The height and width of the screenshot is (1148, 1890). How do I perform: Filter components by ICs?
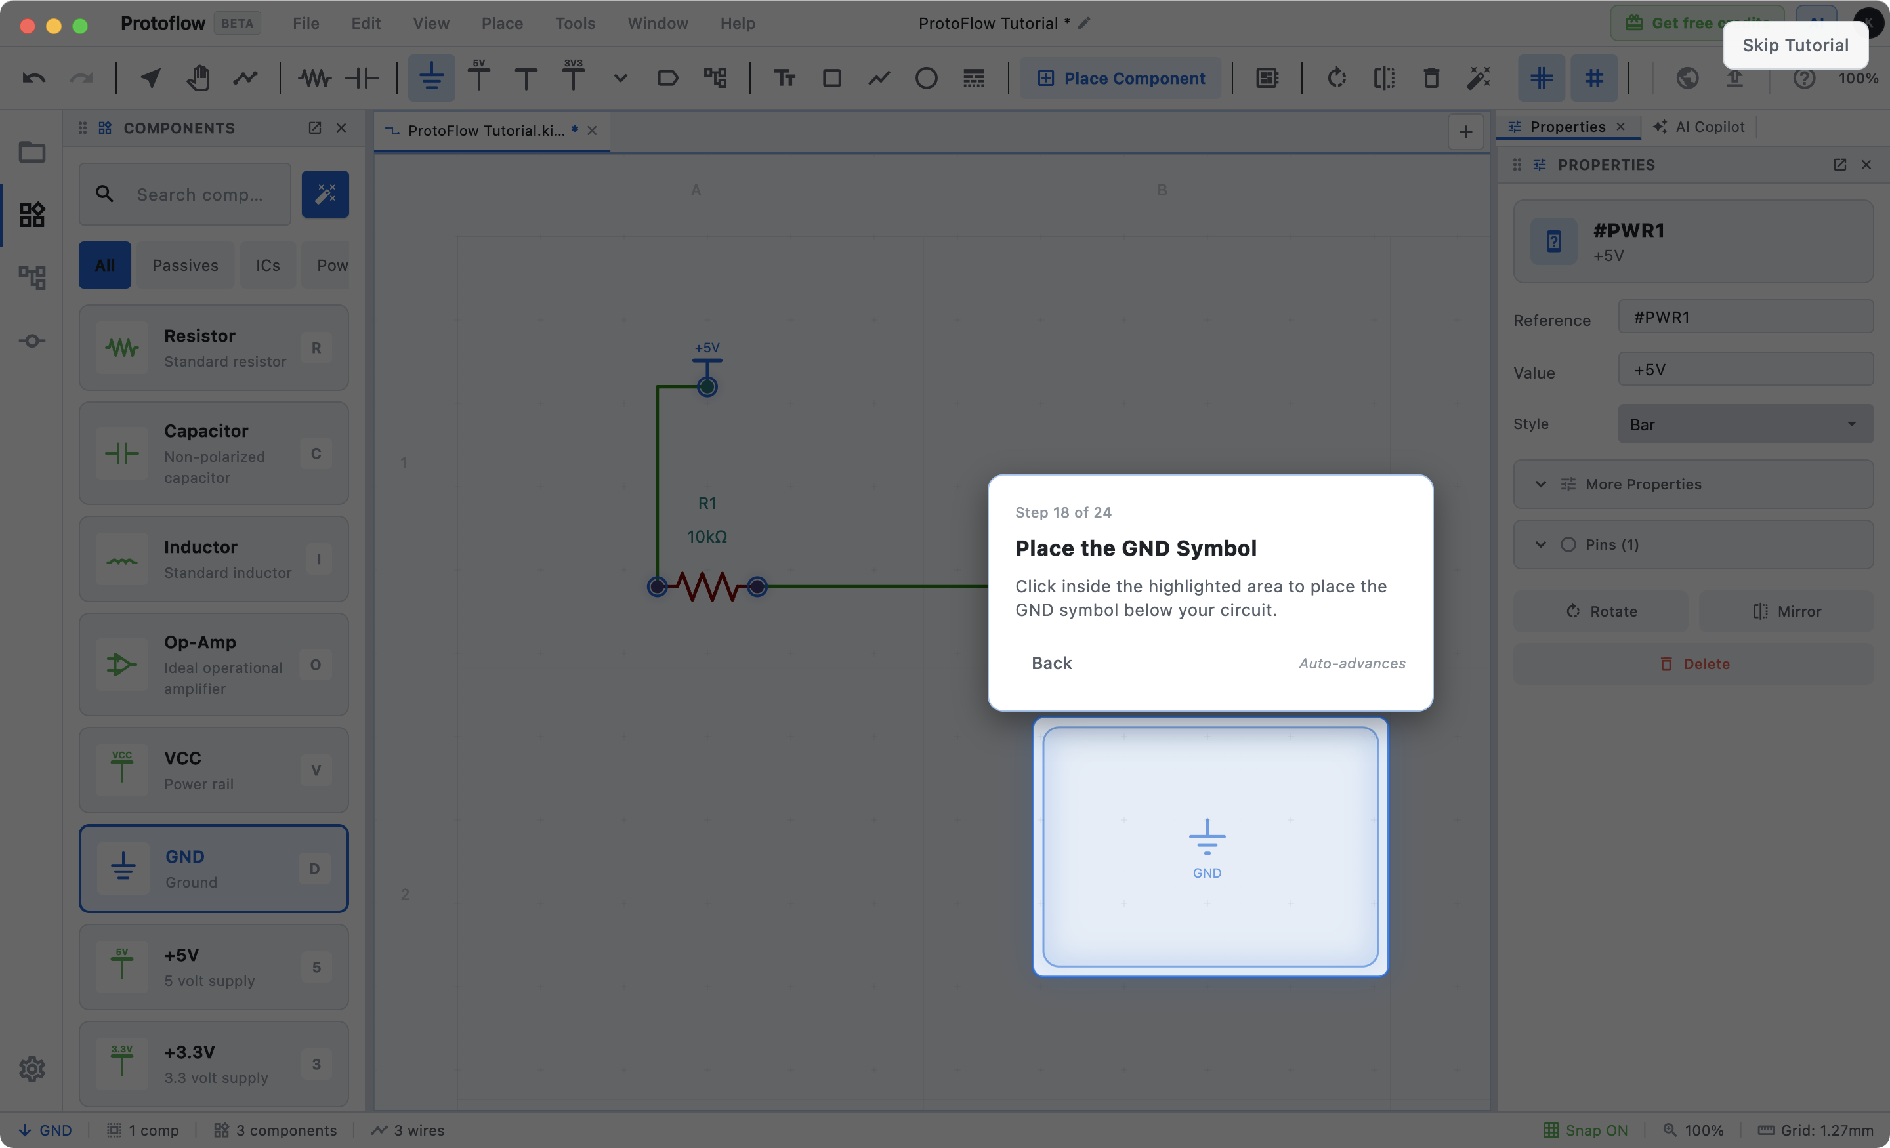(x=268, y=264)
